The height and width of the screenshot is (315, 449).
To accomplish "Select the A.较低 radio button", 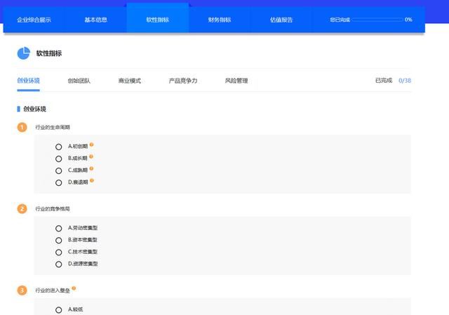I will [59, 309].
